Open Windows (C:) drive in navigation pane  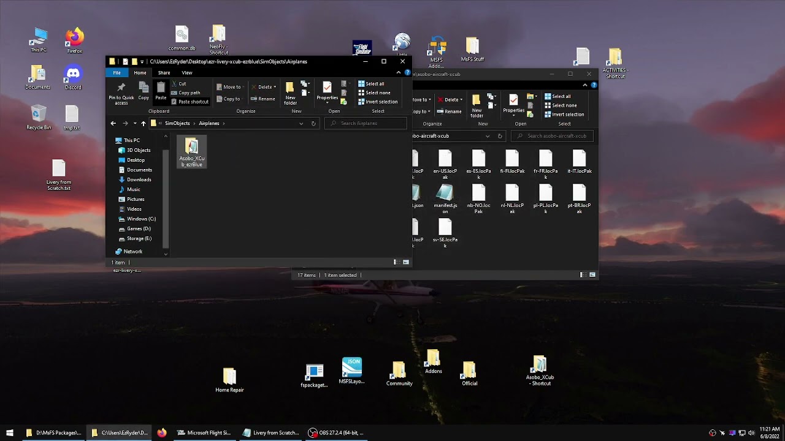tap(141, 219)
